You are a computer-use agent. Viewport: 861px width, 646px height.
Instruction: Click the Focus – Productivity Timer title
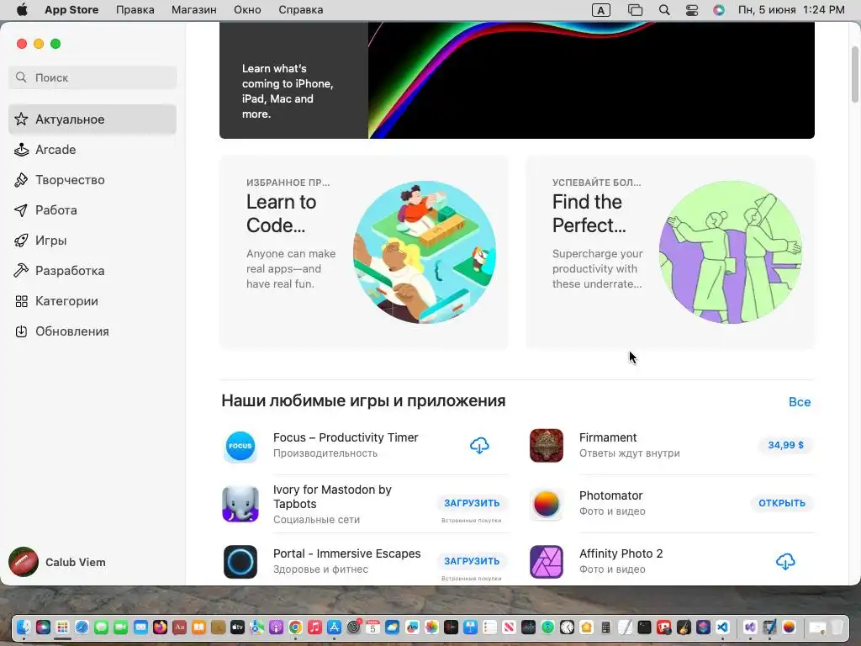click(346, 437)
